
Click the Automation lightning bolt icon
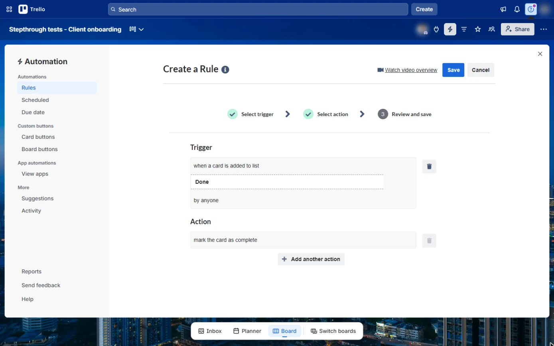click(450, 29)
